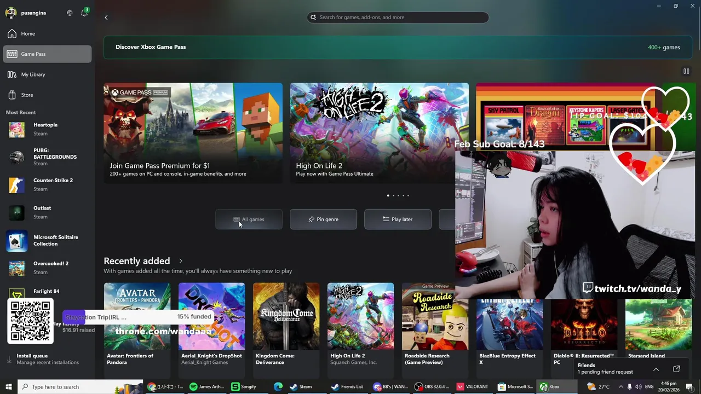Switch to Spotify James Arthur taskbar item

pyautogui.click(x=207, y=387)
